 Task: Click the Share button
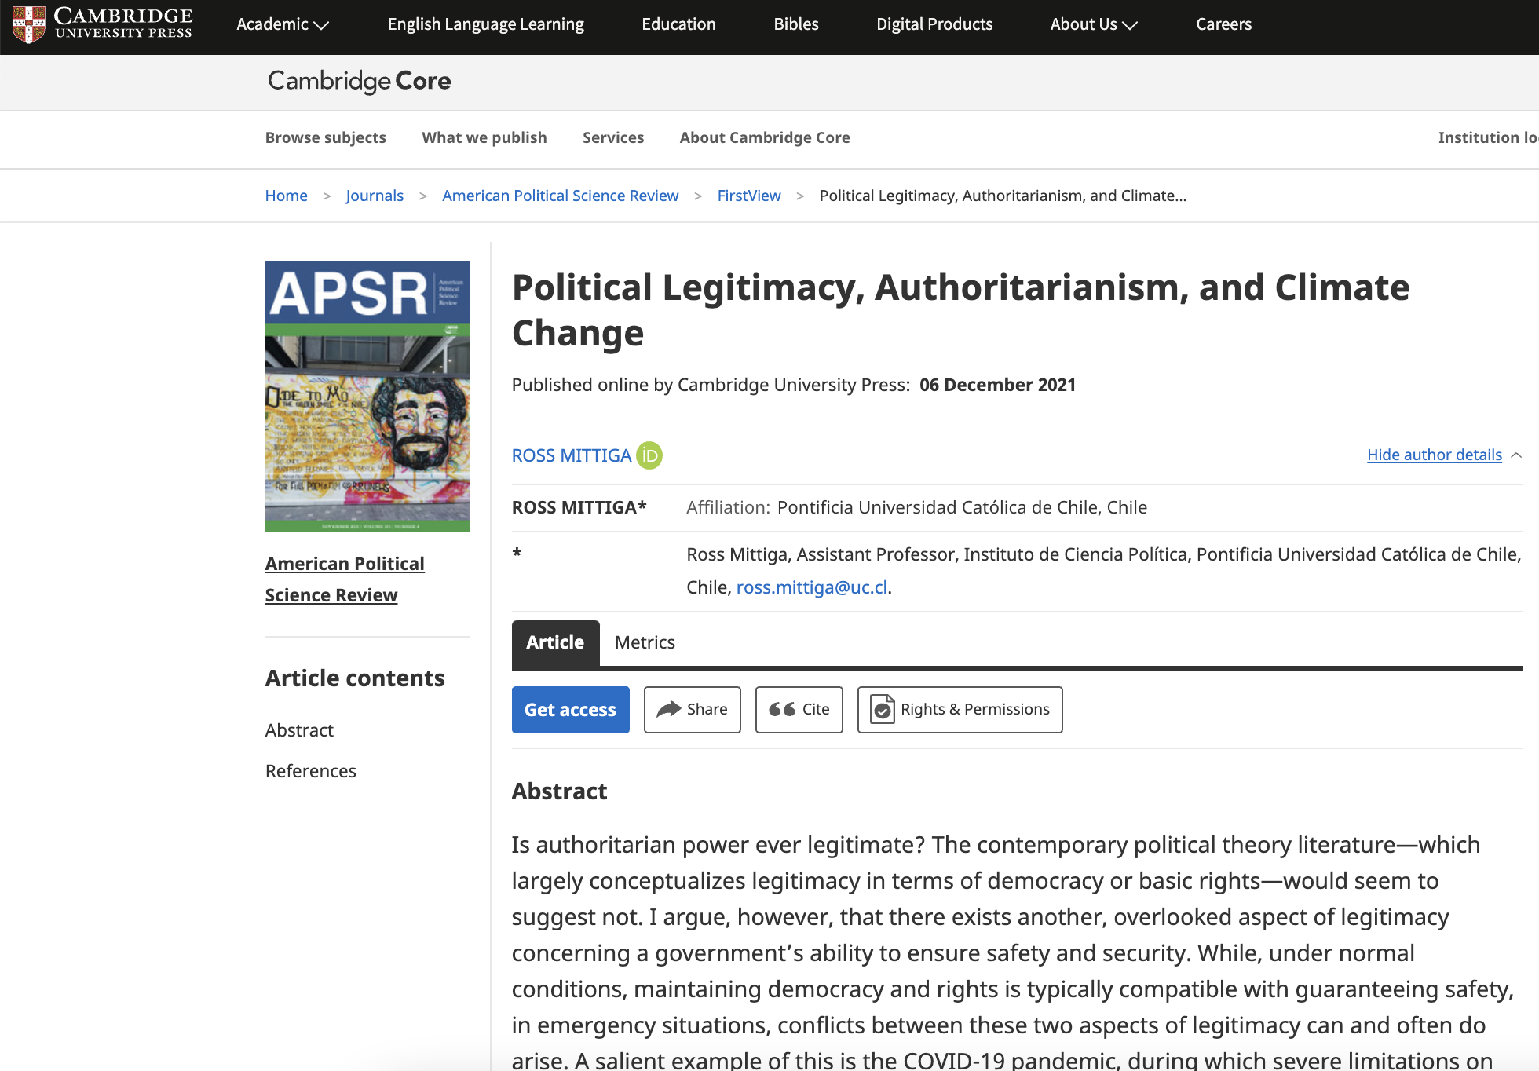click(692, 709)
